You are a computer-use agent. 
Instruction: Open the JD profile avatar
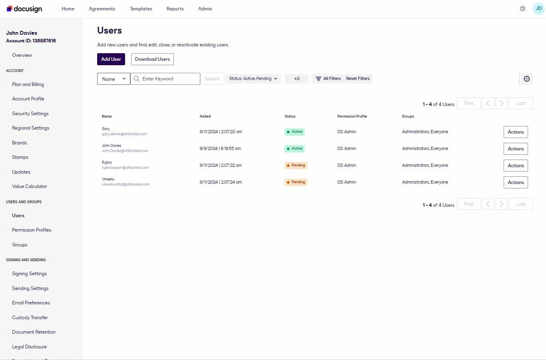[x=538, y=8]
